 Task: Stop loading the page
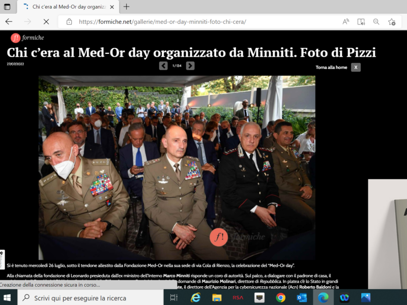[x=46, y=22]
